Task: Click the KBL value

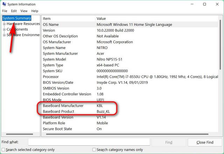Action: pos(99,106)
